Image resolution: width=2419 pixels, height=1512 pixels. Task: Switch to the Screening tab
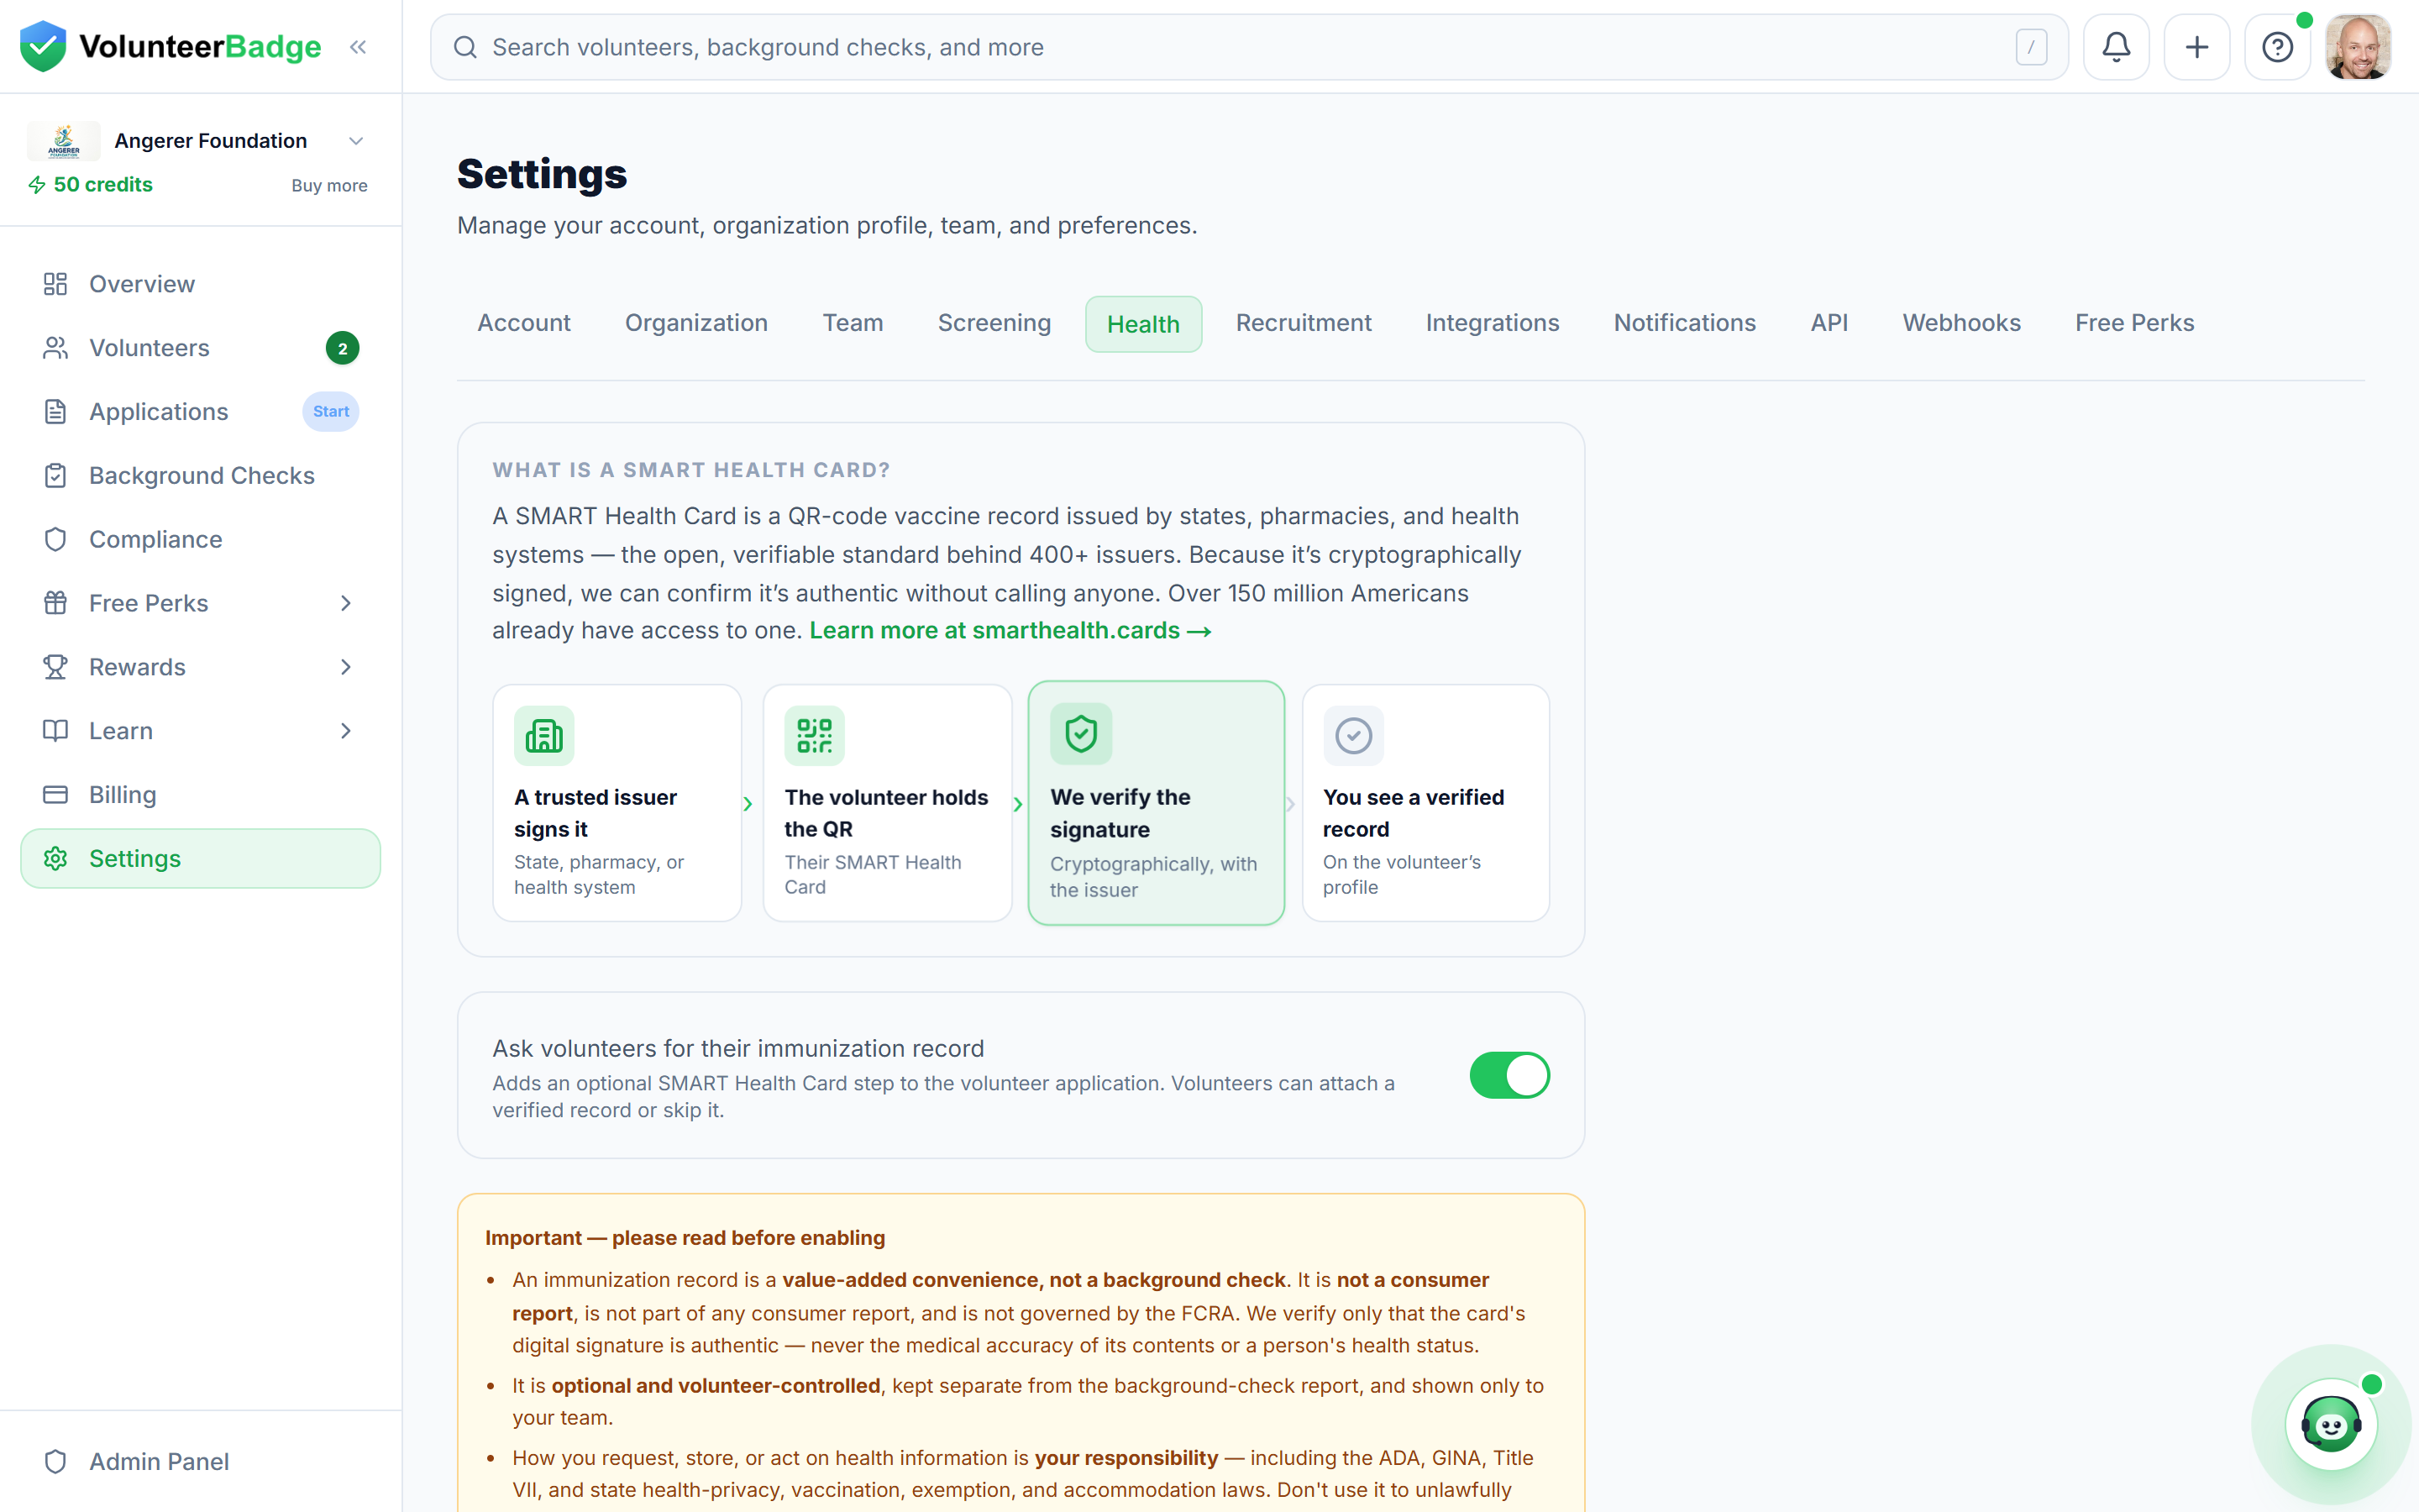point(994,323)
